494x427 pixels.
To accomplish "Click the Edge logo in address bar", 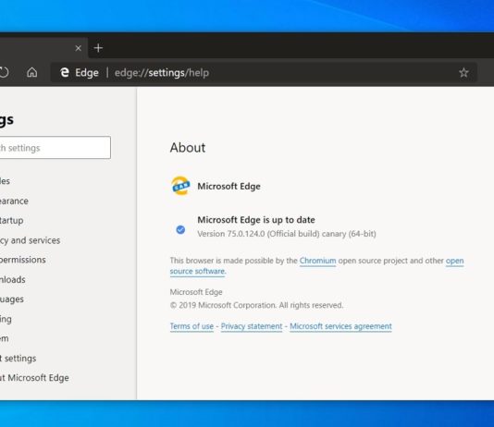I will click(65, 73).
